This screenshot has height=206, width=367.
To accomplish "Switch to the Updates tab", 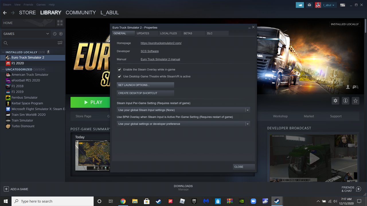I will 147,33.
